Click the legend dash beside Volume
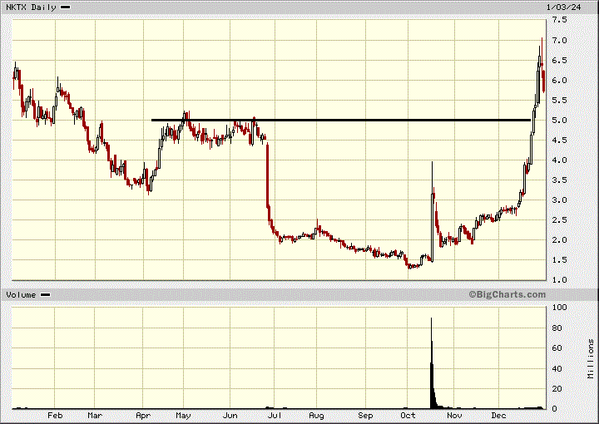The width and height of the screenshot is (599, 424). (x=46, y=294)
